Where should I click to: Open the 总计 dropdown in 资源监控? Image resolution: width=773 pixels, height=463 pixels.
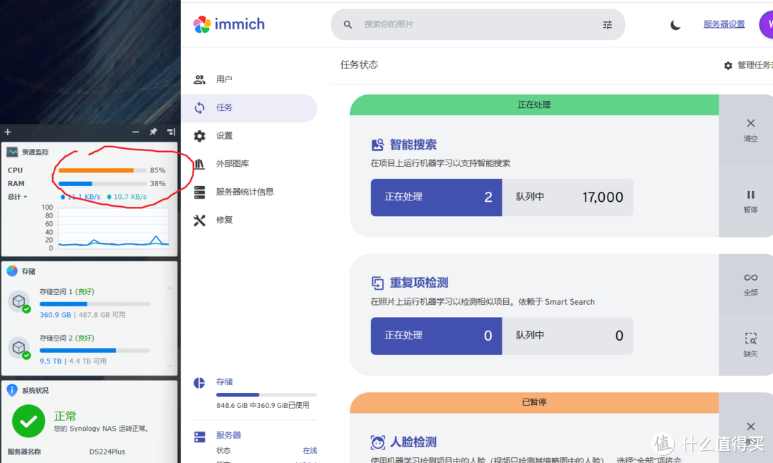pyautogui.click(x=16, y=197)
